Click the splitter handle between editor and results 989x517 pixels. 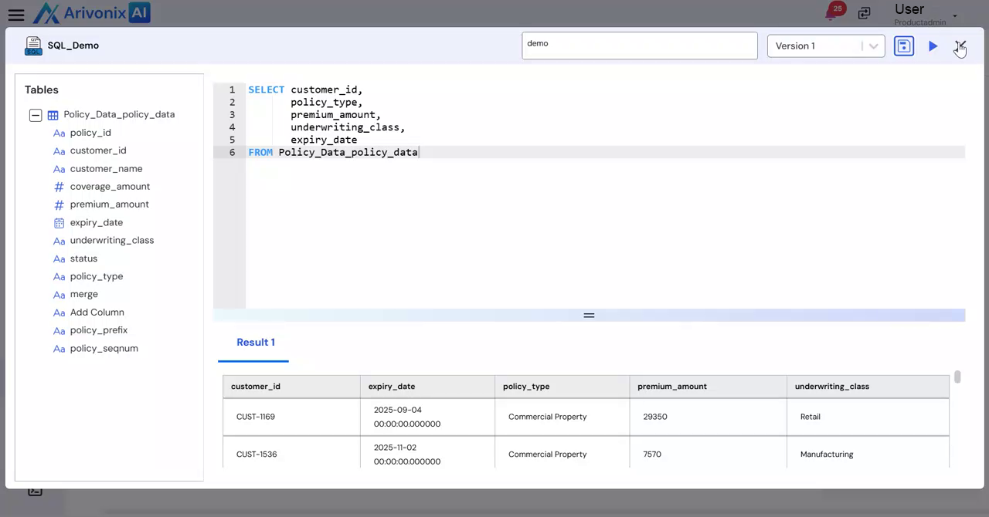(x=589, y=316)
